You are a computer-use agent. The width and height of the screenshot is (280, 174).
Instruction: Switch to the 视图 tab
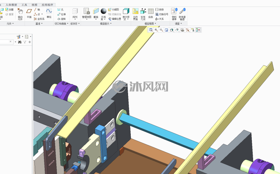pos(34,5)
